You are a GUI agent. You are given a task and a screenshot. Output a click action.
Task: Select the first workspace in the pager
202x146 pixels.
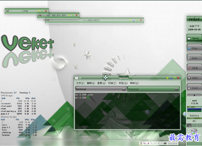coord(189,125)
